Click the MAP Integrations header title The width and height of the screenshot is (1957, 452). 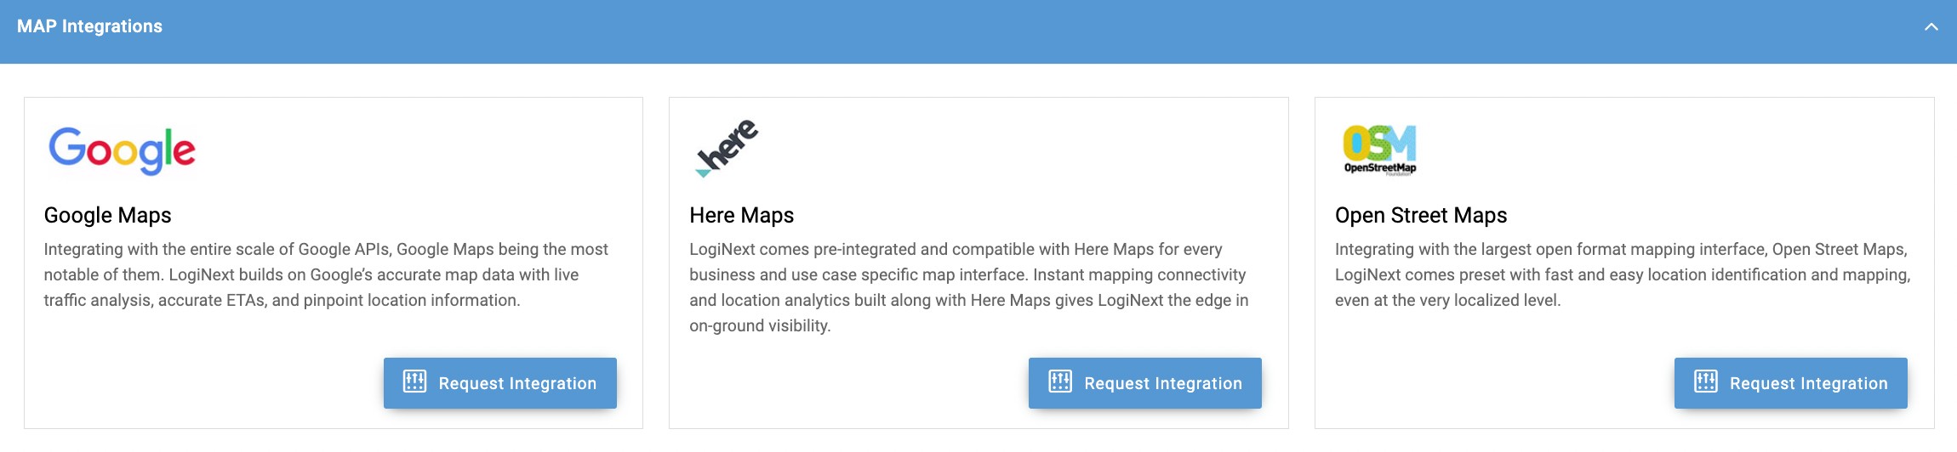[x=89, y=26]
